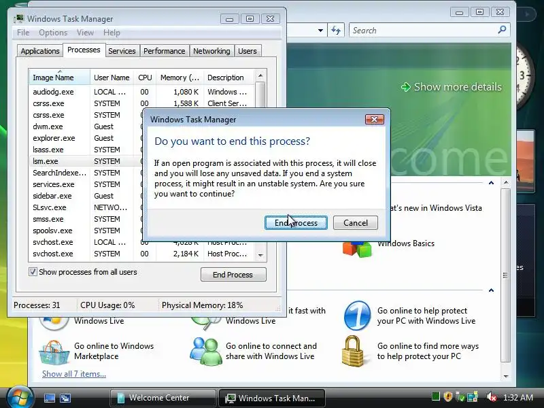Open Windows Basics icon in Welcome Center
The image size is (544, 408).
tap(356, 249)
